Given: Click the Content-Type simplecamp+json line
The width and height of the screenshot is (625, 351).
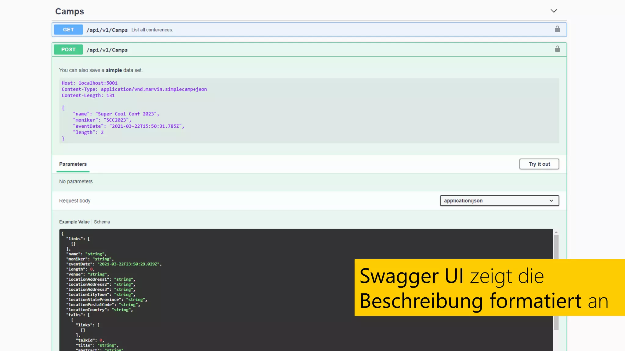Looking at the screenshot, I should [134, 89].
